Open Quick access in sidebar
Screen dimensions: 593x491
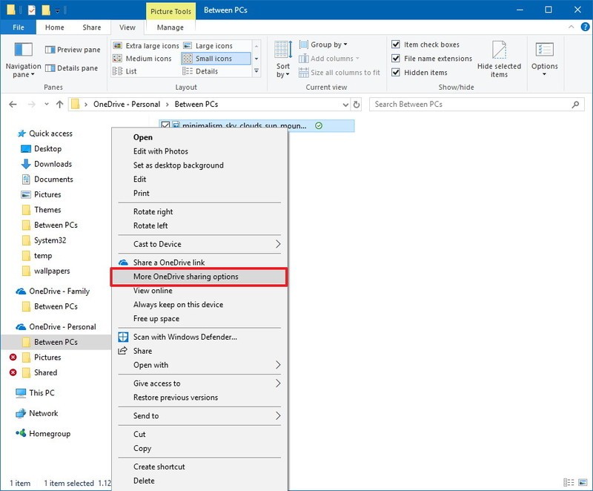click(x=45, y=134)
